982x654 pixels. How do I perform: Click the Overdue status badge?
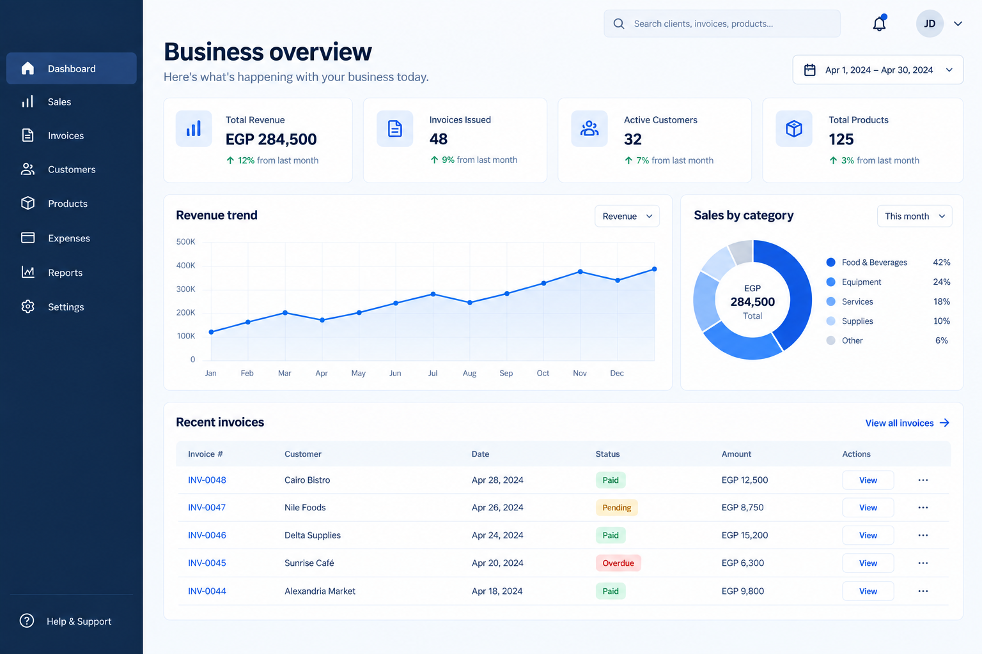click(618, 563)
